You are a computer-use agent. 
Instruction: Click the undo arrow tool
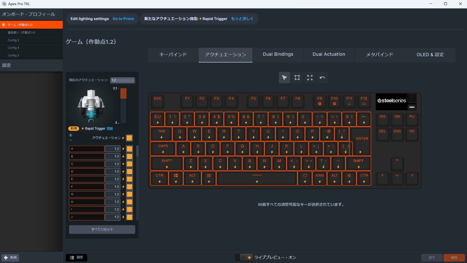coord(323,78)
